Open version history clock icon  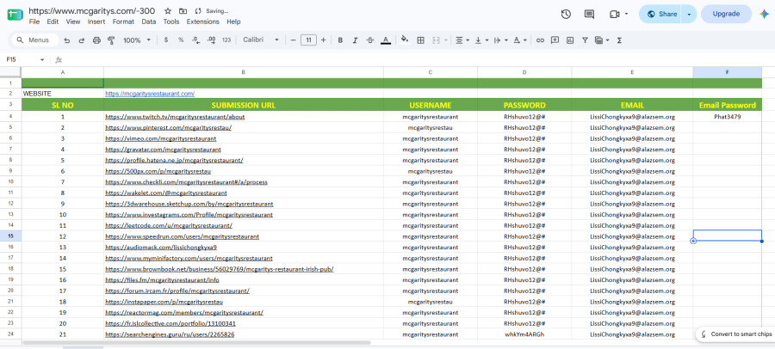click(x=566, y=15)
